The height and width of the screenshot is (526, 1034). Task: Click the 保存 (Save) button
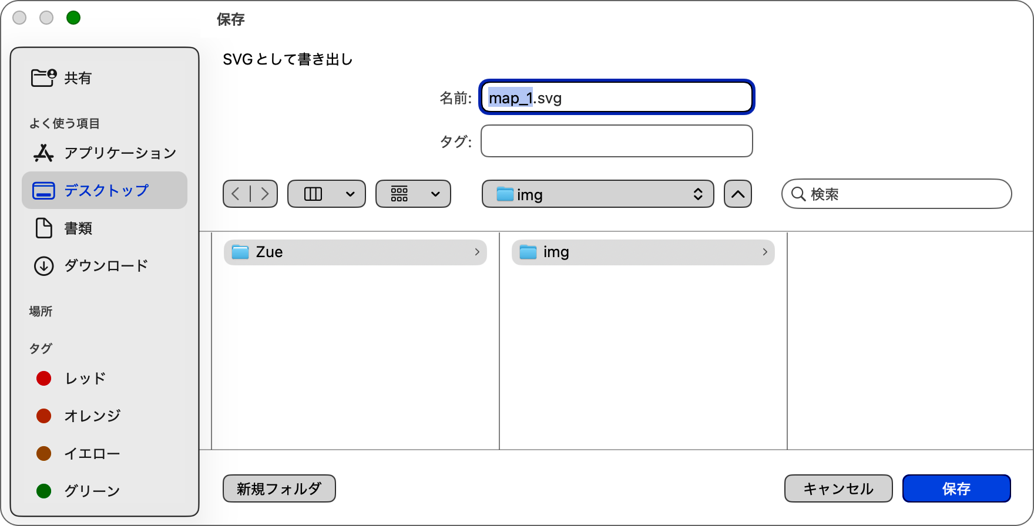956,488
